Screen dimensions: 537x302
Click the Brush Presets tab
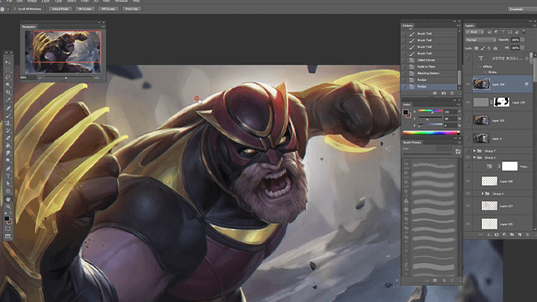coord(412,142)
